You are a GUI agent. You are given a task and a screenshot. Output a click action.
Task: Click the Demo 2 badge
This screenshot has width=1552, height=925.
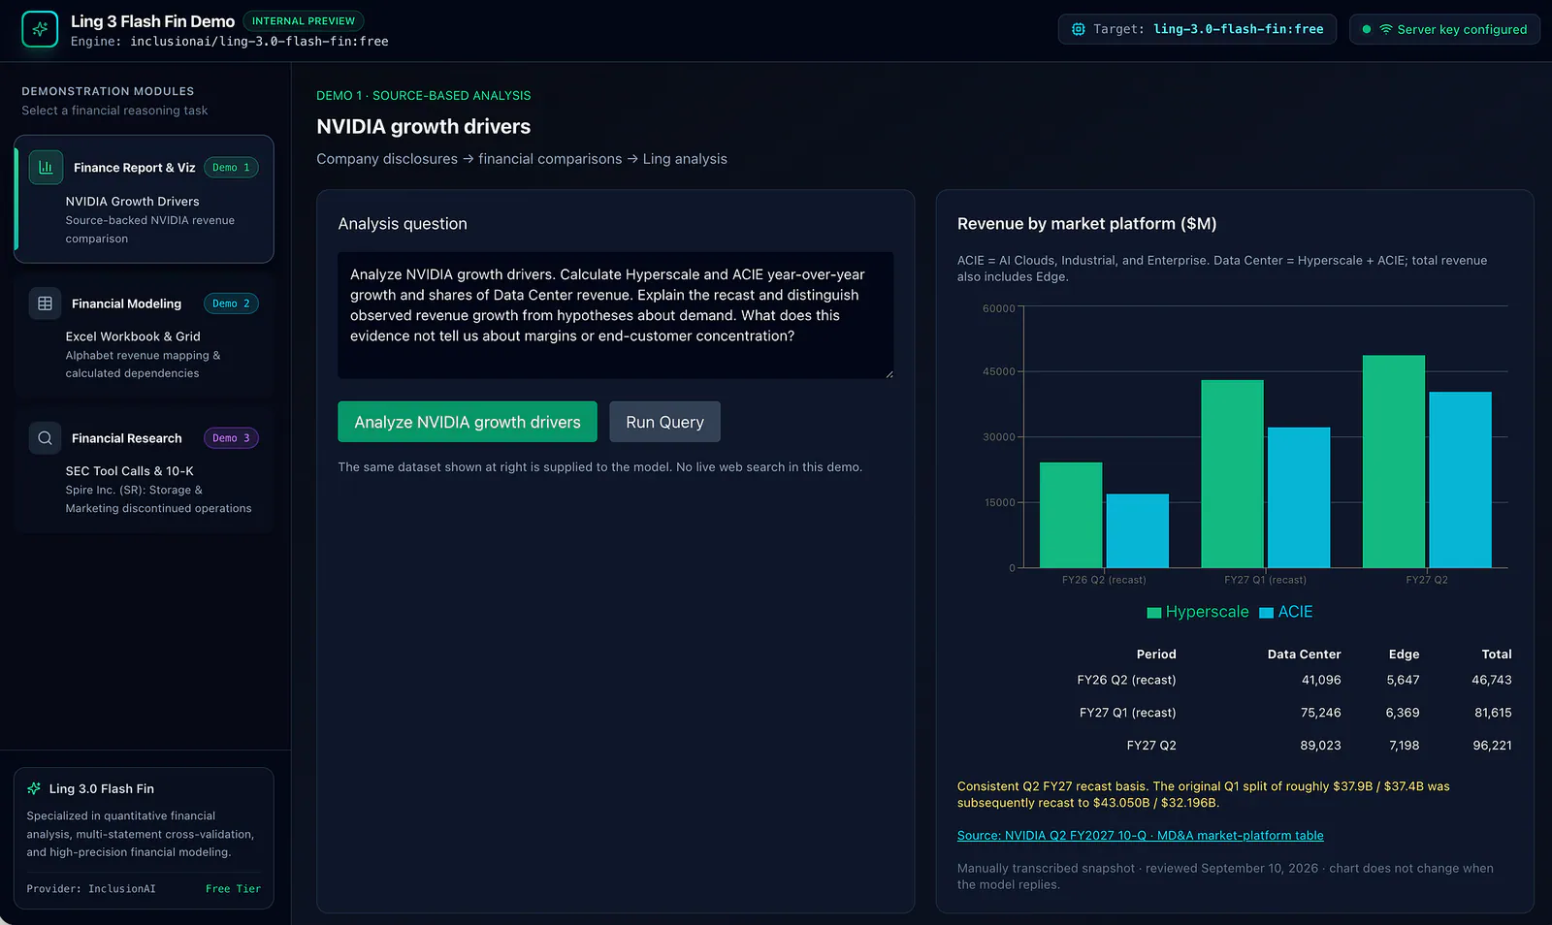click(231, 303)
